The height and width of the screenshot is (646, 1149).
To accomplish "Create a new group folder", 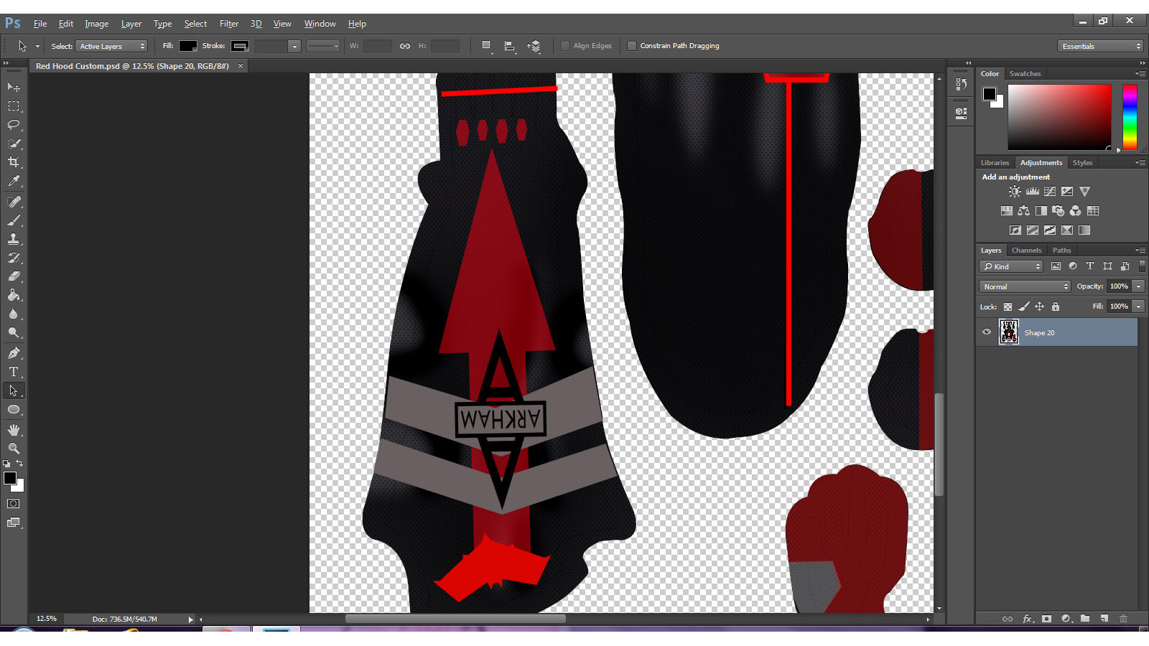I will [x=1085, y=619].
